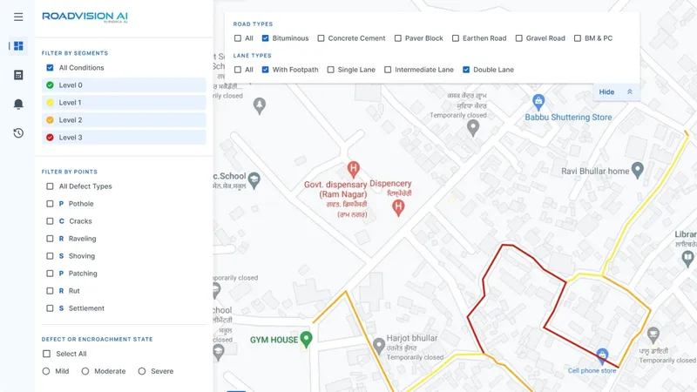
Task: Click the Pothole P letter icon
Action: click(61, 204)
